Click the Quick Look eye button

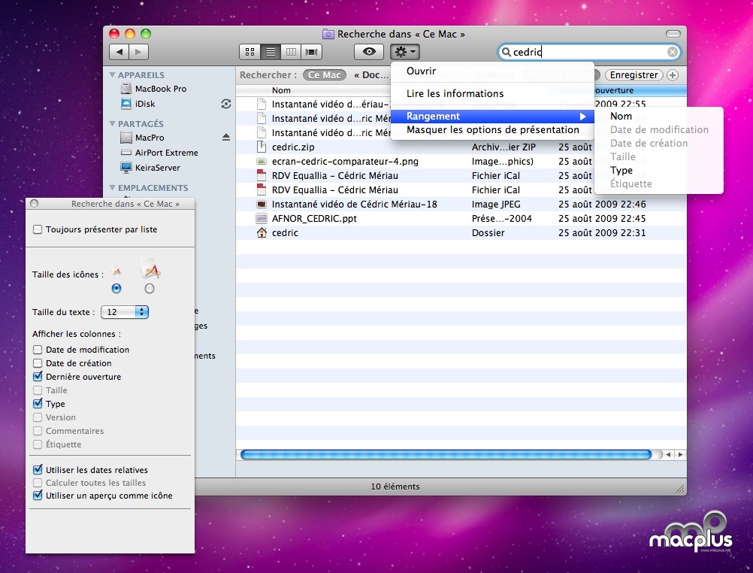[369, 51]
